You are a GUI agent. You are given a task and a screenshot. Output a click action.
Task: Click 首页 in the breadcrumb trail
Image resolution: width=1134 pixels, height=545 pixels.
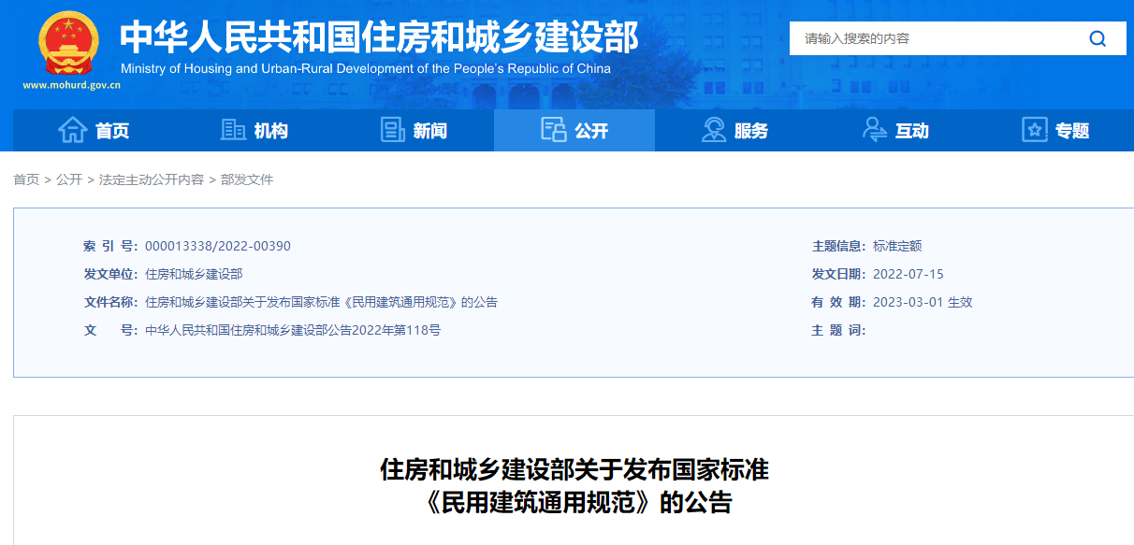(x=26, y=179)
